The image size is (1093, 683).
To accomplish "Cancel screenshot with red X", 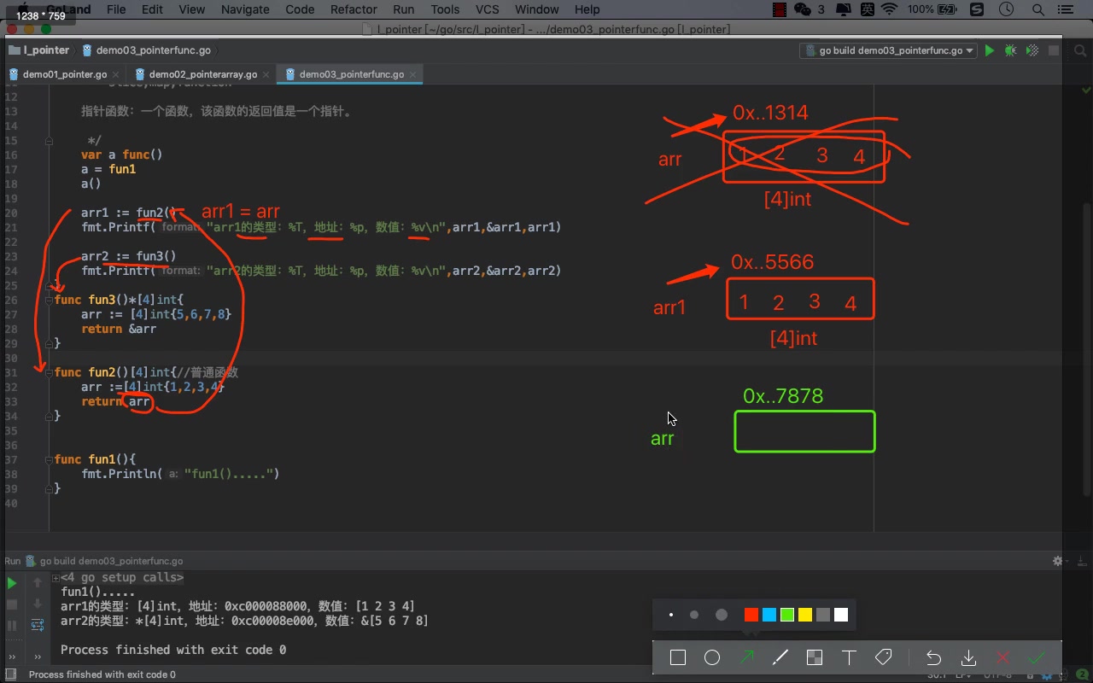I will pos(1002,657).
